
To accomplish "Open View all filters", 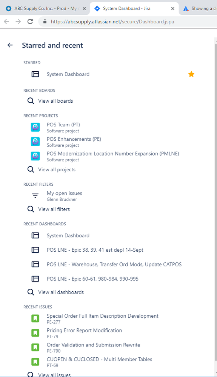I will tap(54, 209).
